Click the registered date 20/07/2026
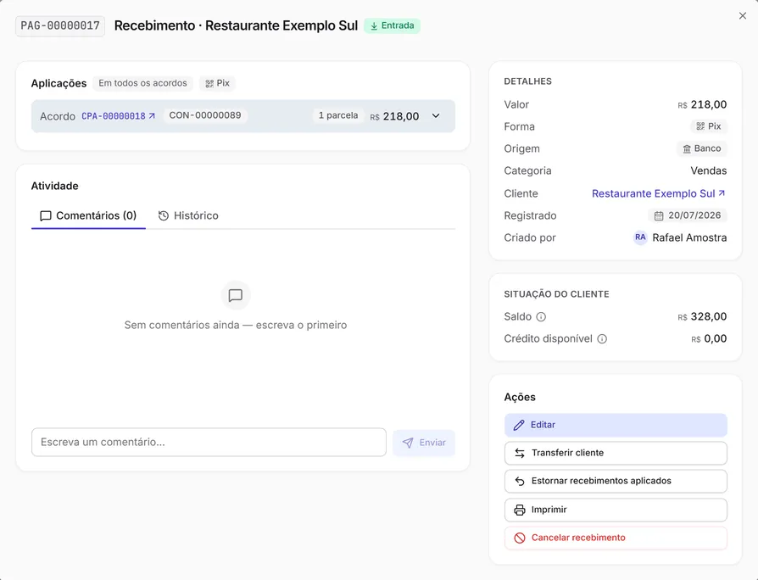Viewport: 758px width, 580px height. [687, 215]
